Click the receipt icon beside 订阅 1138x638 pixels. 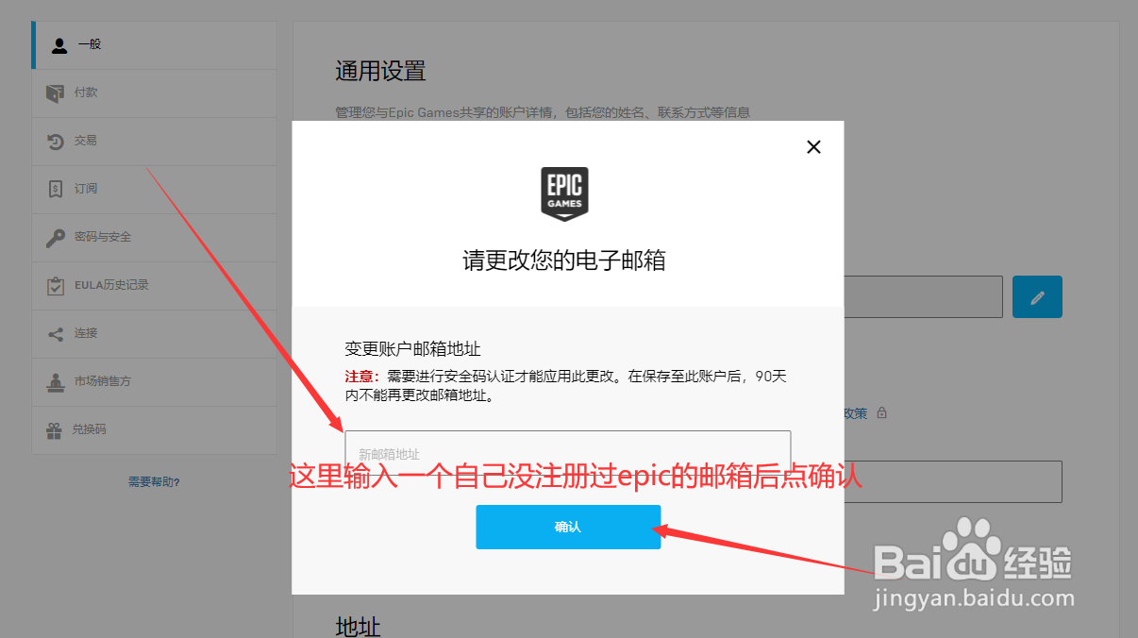tap(55, 189)
